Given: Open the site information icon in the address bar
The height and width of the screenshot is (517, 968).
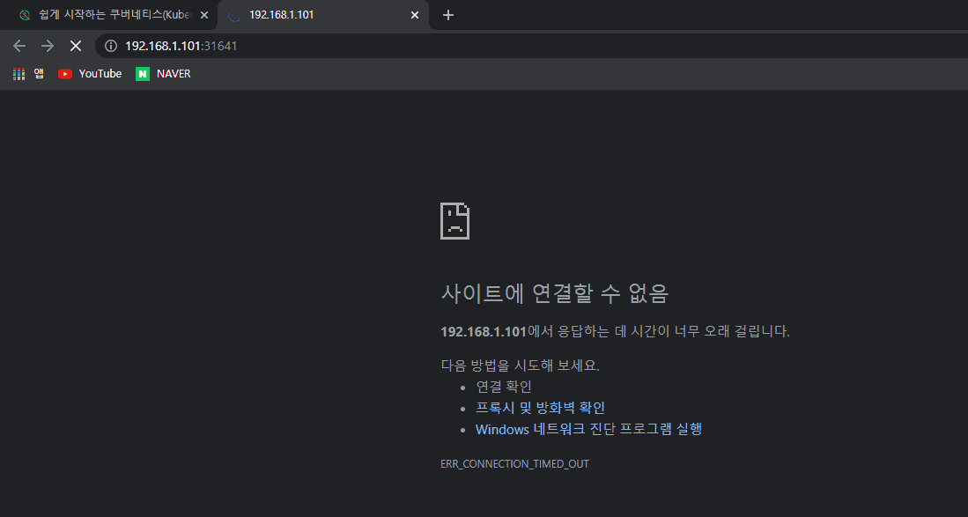Looking at the screenshot, I should pyautogui.click(x=111, y=46).
